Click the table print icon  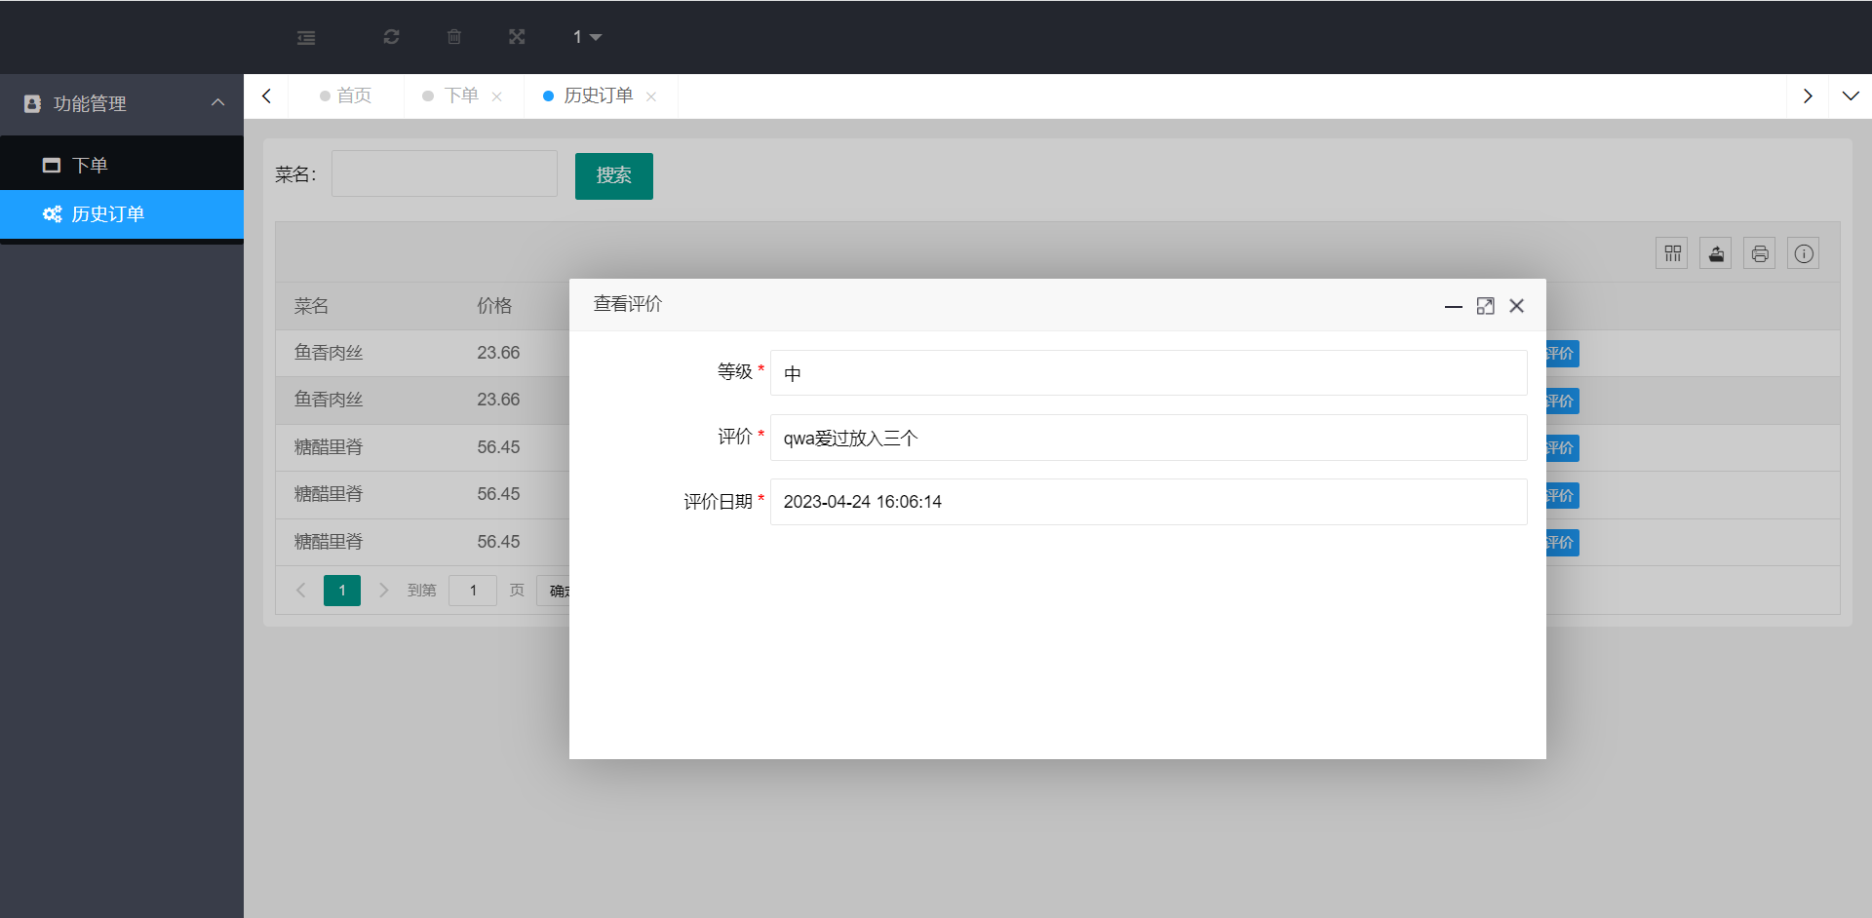tap(1760, 253)
